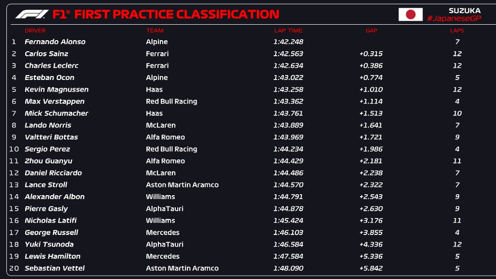Click the First Practice Classification title
This screenshot has width=496, height=279.
pyautogui.click(x=166, y=14)
